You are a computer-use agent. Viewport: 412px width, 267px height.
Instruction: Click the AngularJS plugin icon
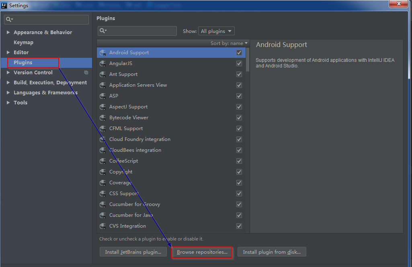pos(103,63)
